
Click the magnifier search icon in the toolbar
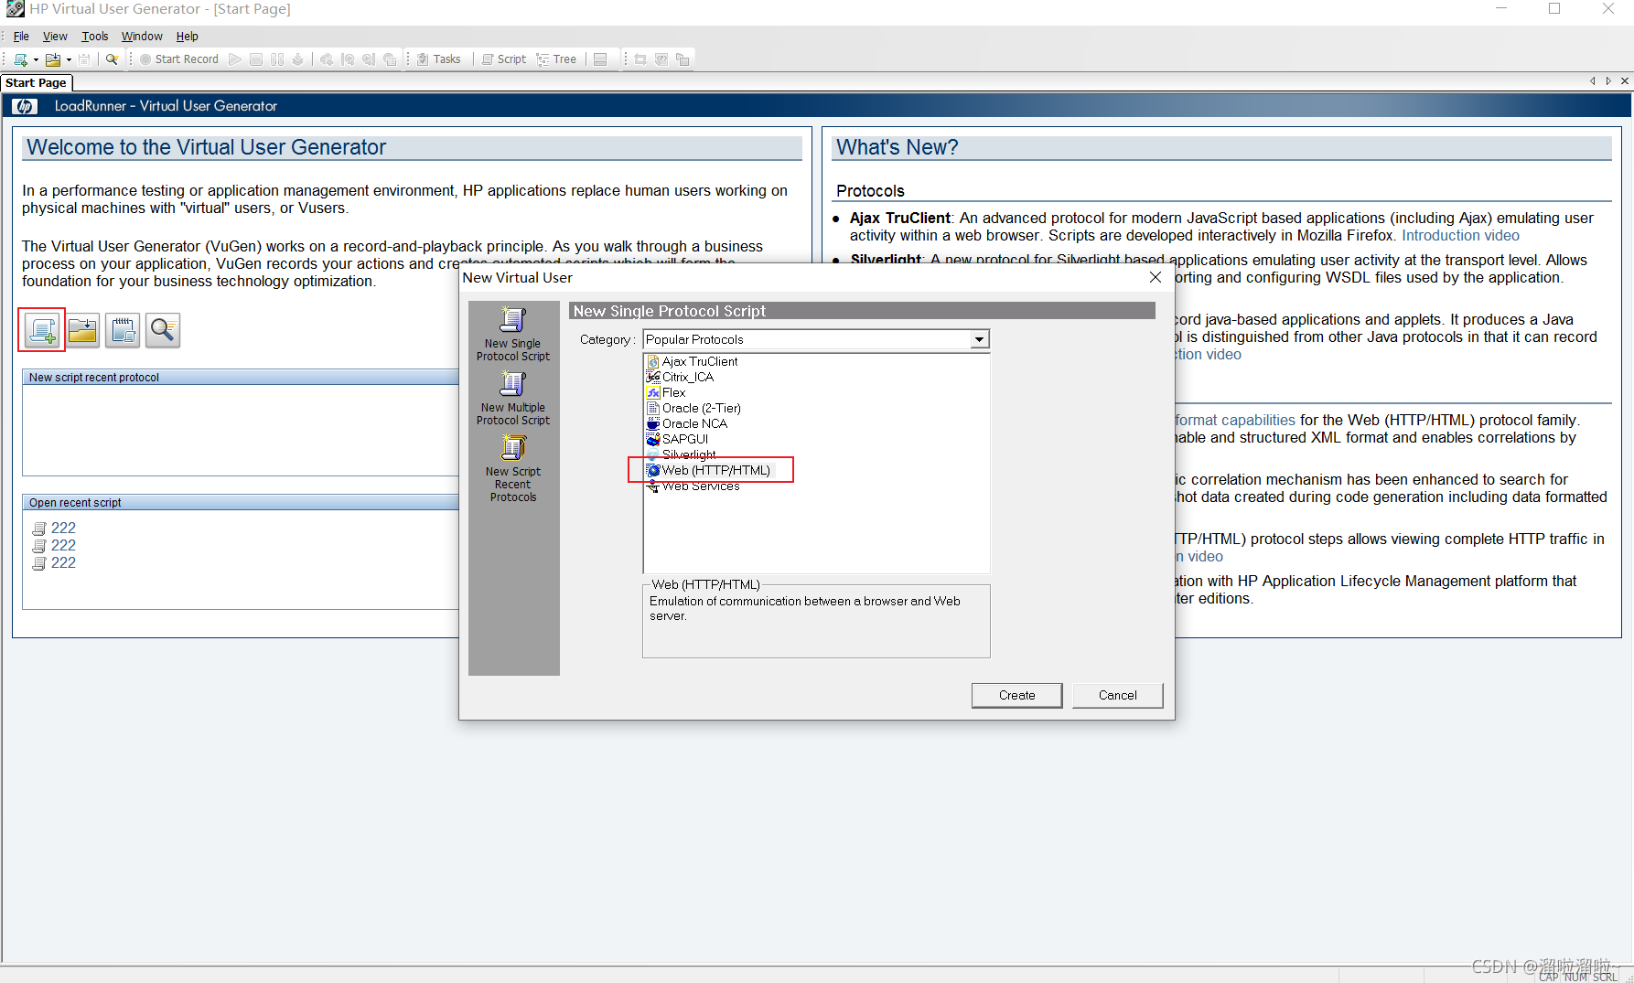click(x=112, y=59)
